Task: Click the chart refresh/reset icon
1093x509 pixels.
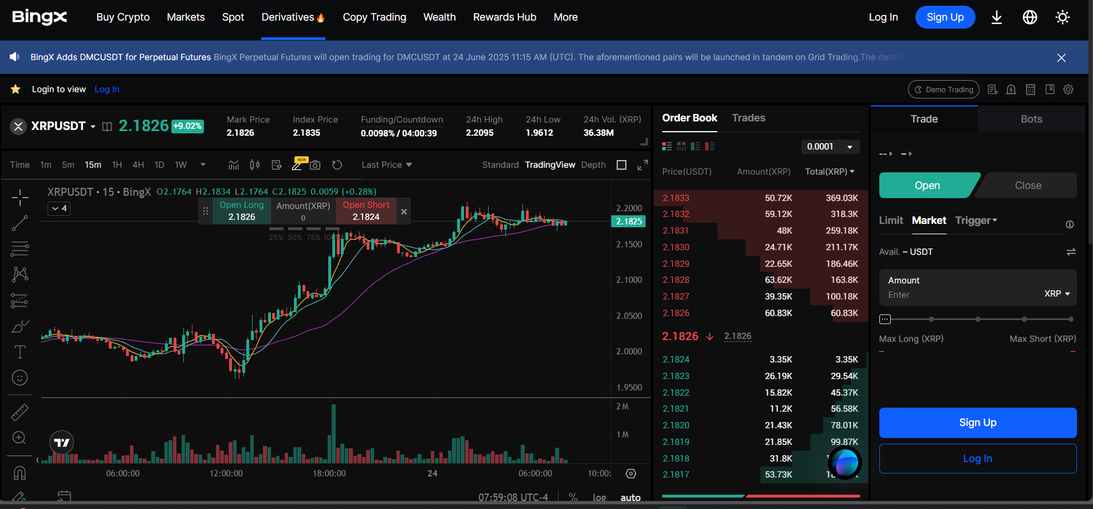Action: pos(337,165)
